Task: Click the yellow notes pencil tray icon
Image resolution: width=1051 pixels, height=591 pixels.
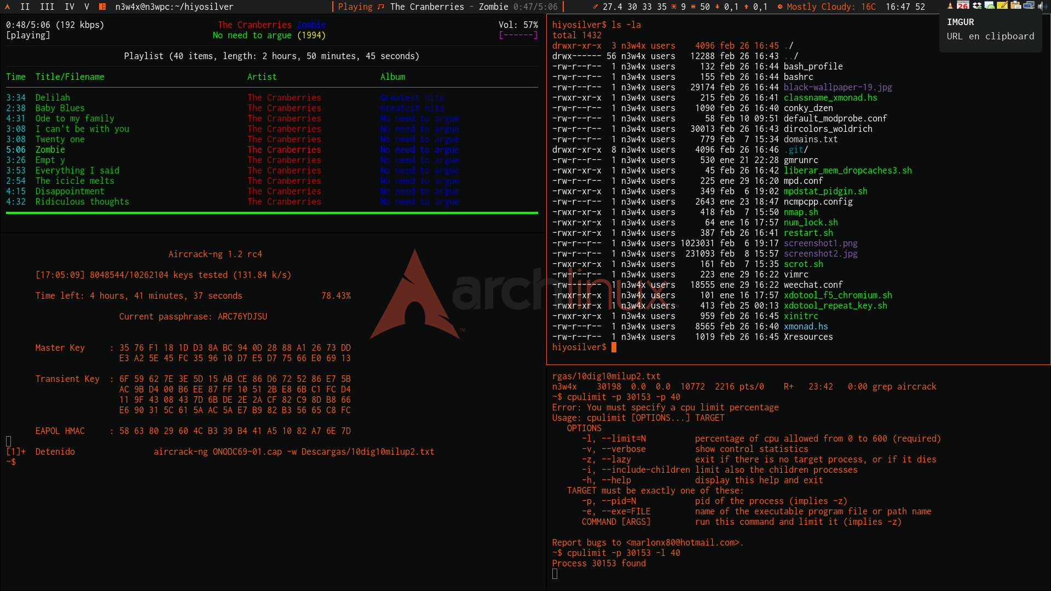Action: pyautogui.click(x=1002, y=5)
